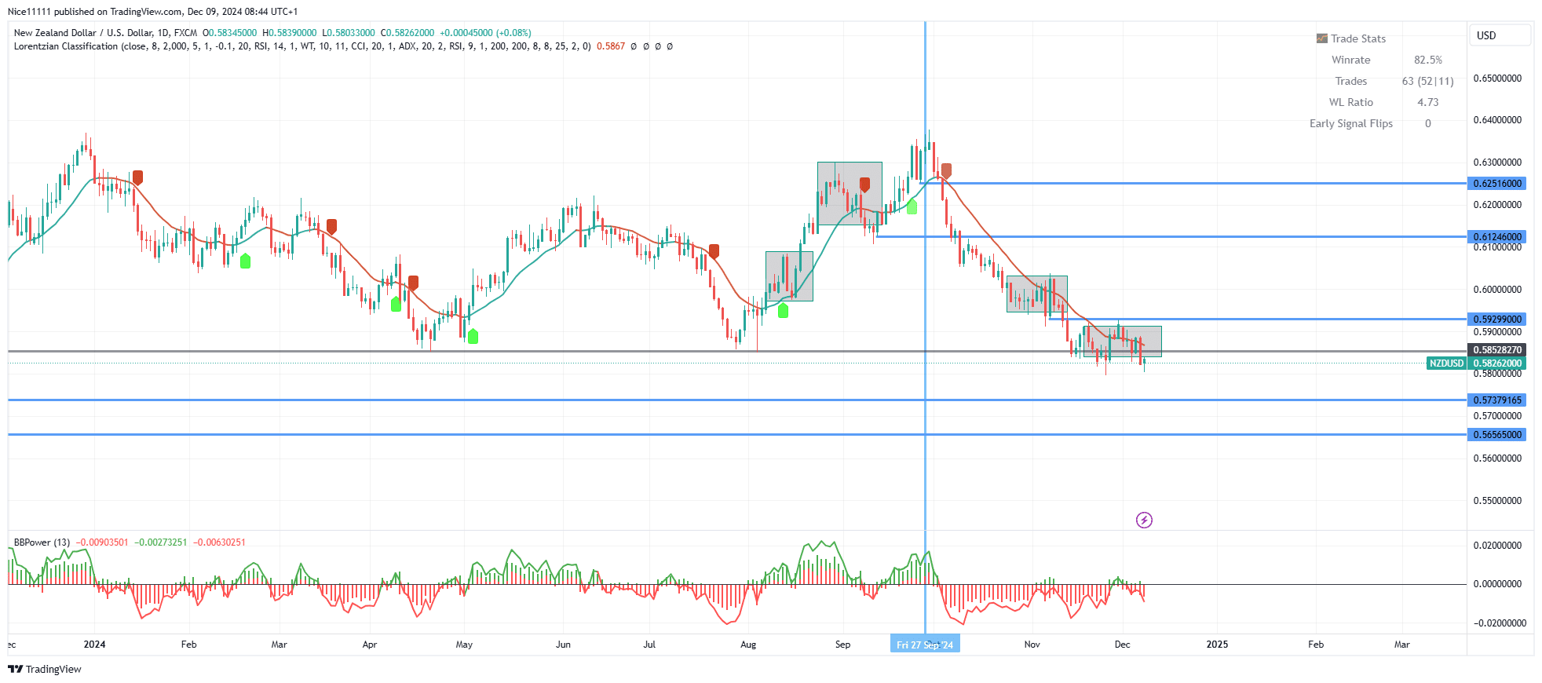Click the red sell signal marker in mid-January
This screenshot has width=1542, height=683.
click(138, 178)
